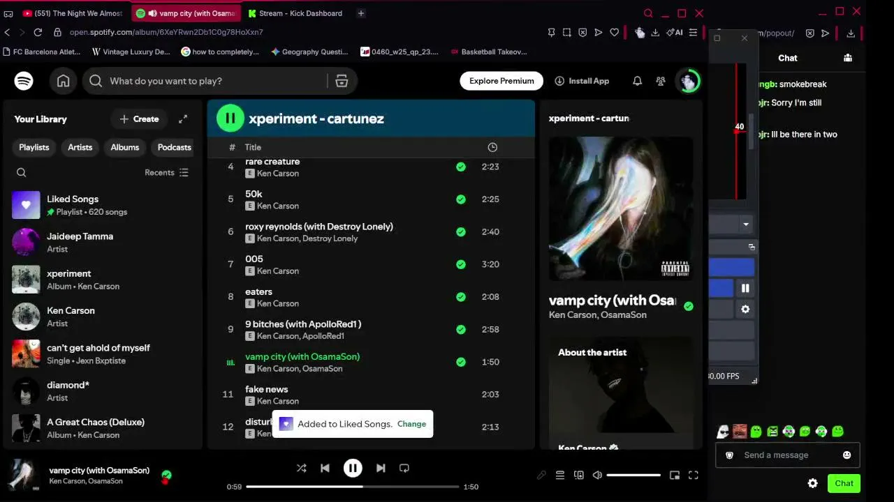The image size is (894, 502).
Task: Enter full screen from the player bar
Action: click(694, 476)
